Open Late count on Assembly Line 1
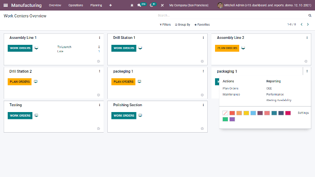 pos(99,51)
